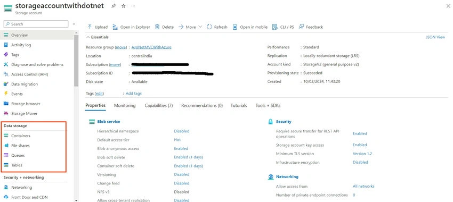The height and width of the screenshot is (202, 453).
Task: Open the Recommendations (0) tab
Action: click(x=202, y=105)
